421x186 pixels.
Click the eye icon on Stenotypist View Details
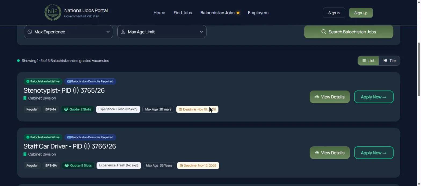(x=317, y=97)
